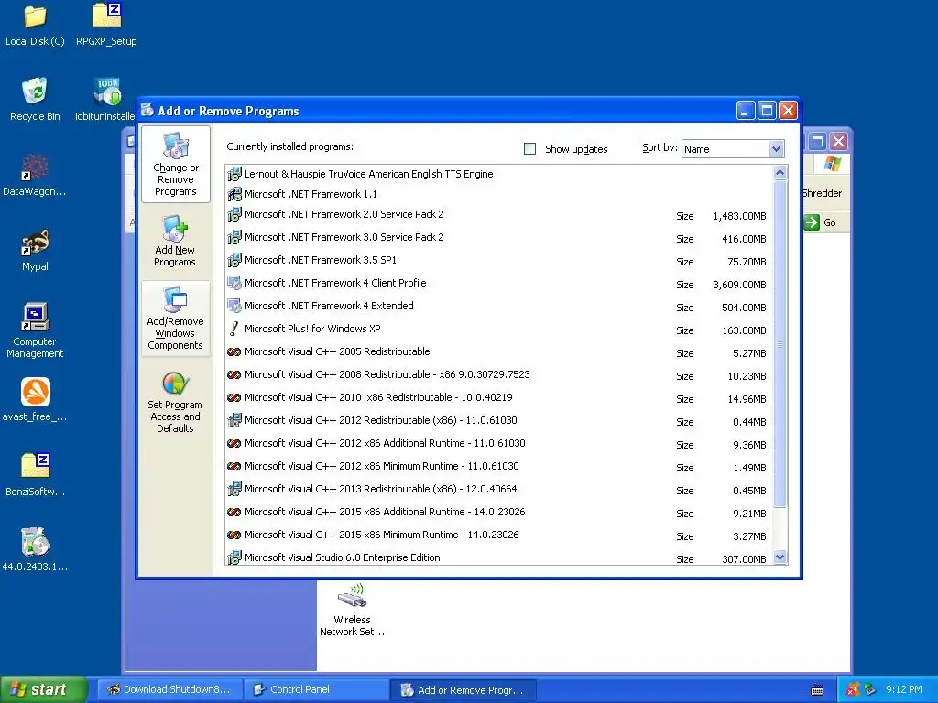938x703 pixels.
Task: Select Mypal browser desktop icon
Action: coord(35,250)
